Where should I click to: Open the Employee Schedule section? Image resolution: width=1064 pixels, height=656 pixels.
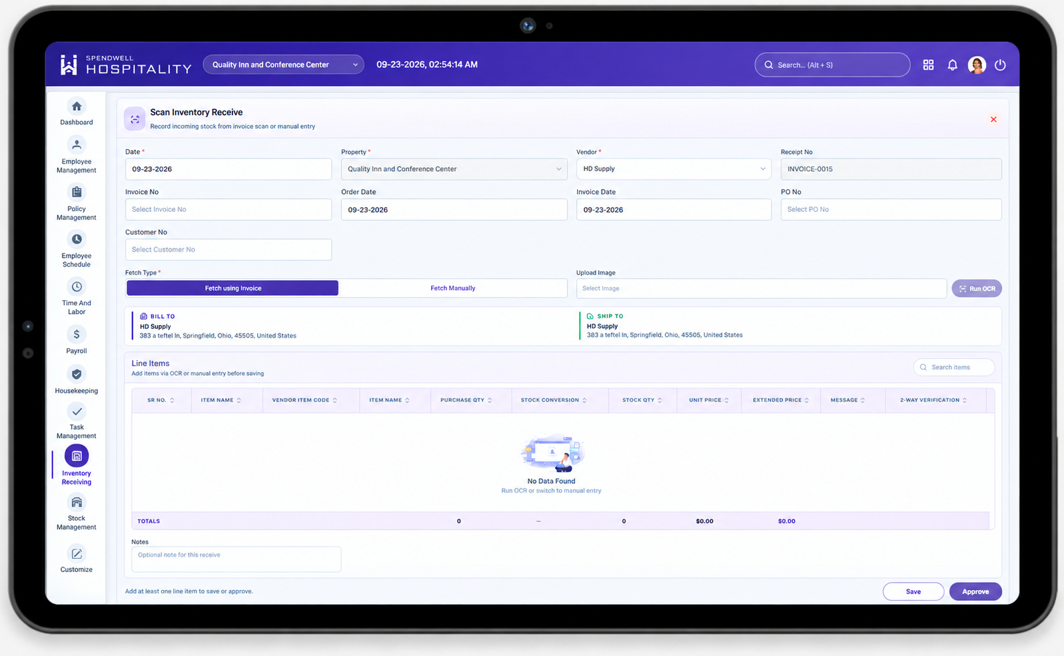pos(77,250)
